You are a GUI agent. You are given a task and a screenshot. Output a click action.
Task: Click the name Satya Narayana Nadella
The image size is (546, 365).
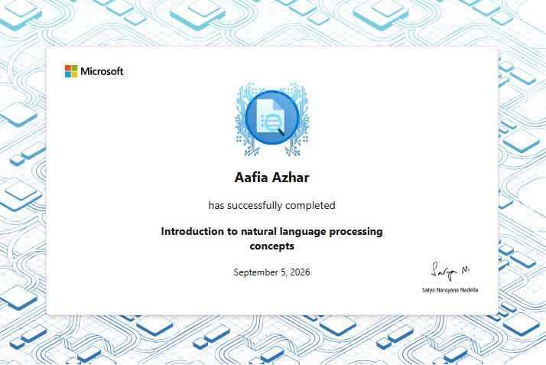450,290
